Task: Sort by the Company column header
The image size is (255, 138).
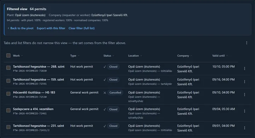Action: 185,56
